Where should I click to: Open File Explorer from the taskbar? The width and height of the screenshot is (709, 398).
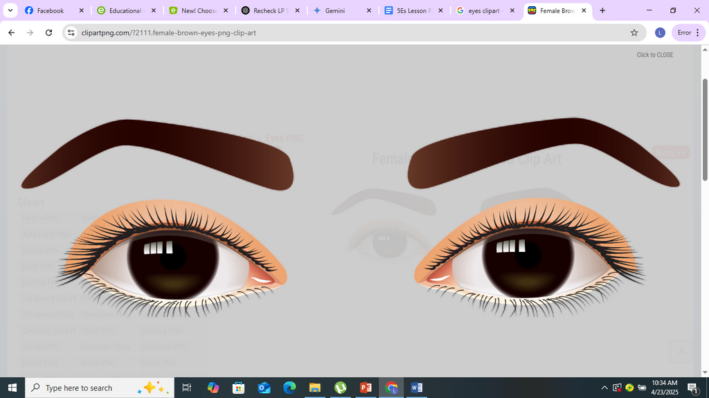tap(315, 388)
